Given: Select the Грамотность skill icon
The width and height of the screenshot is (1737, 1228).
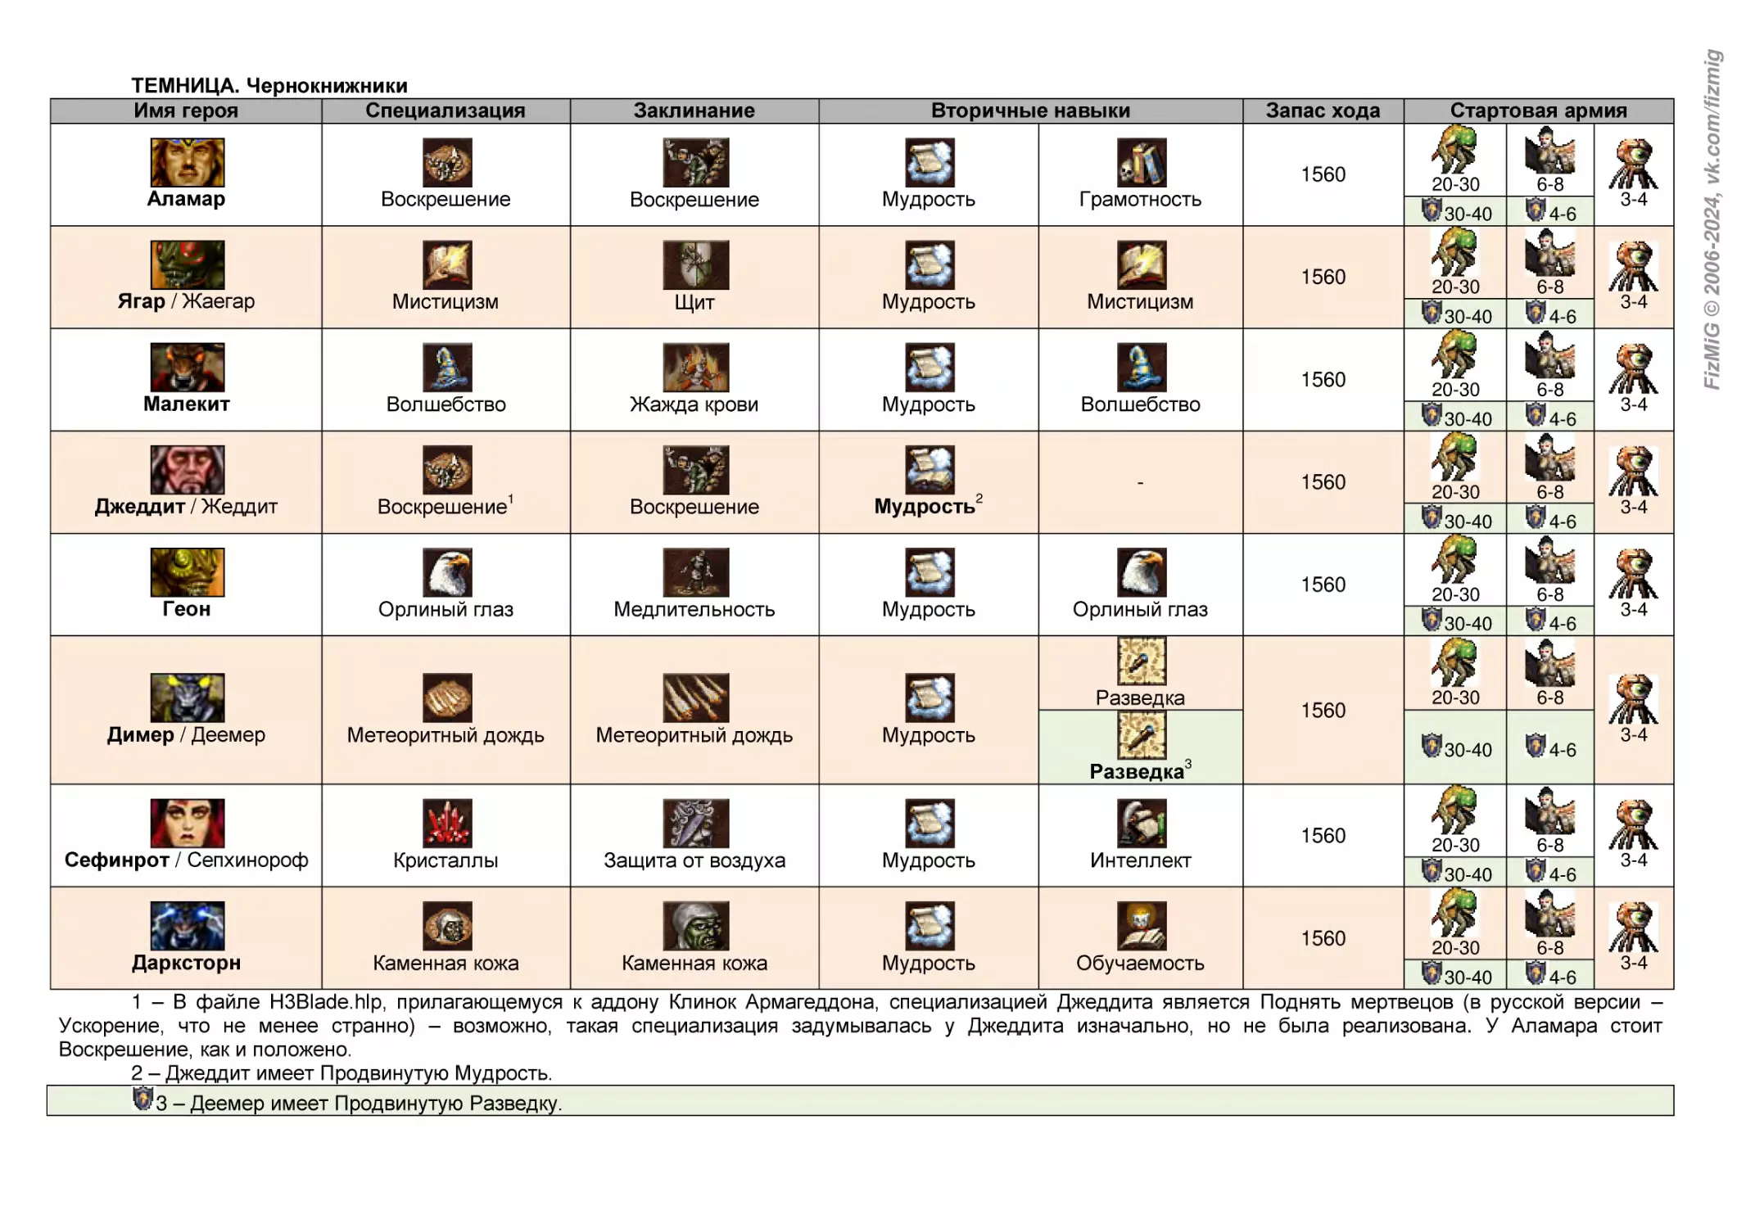Looking at the screenshot, I should point(1142,162).
